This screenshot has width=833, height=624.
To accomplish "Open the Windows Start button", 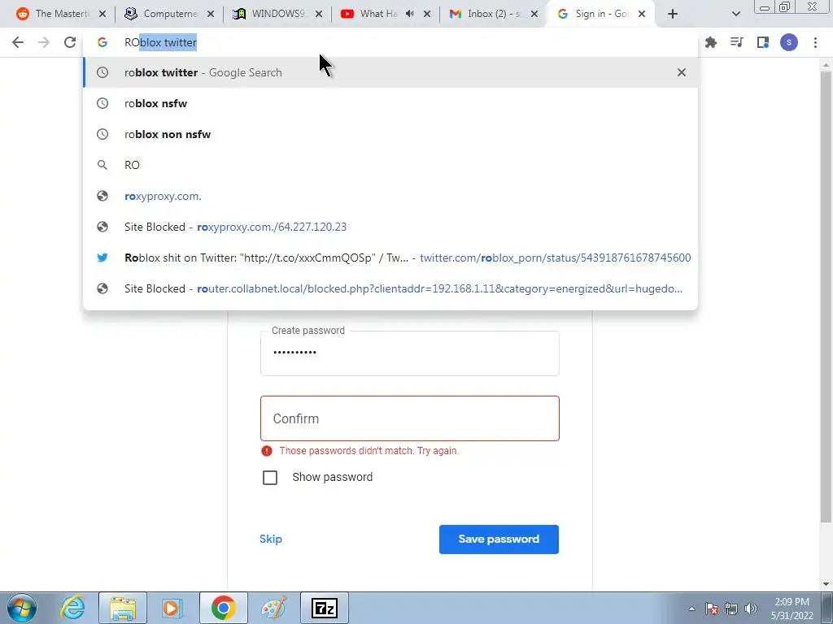I will tap(22, 608).
